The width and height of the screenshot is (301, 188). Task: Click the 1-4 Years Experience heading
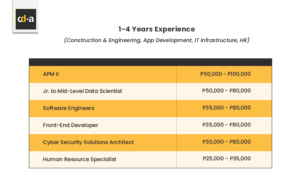157,29
